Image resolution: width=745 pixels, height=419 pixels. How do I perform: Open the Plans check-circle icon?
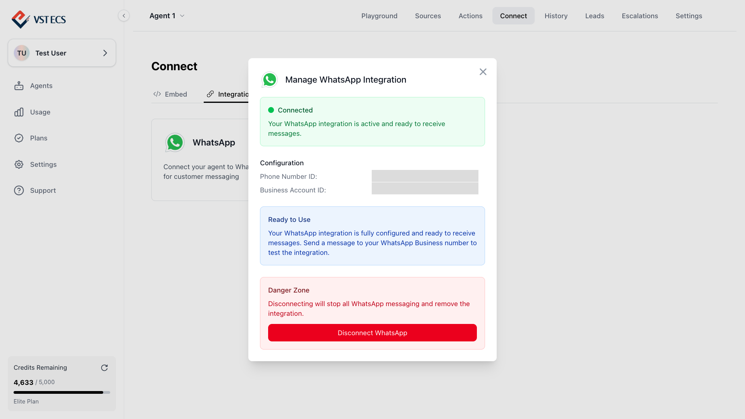click(x=19, y=138)
